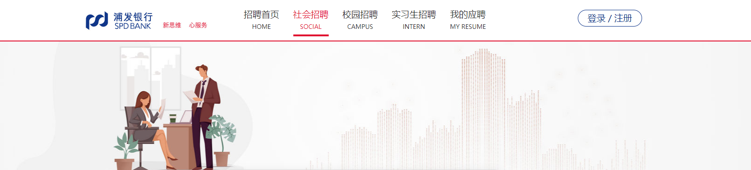751x170 pixels.
Task: Click the dotted skyscraper graphic in banner
Action: point(484,109)
